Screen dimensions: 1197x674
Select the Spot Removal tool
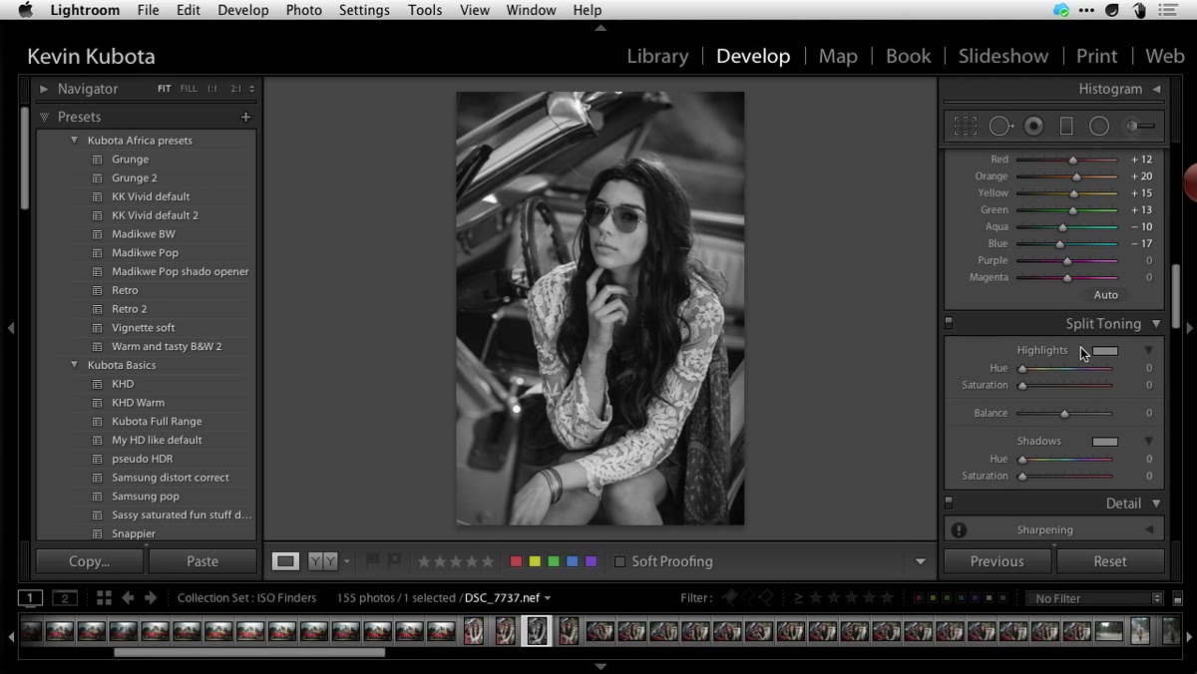click(x=1000, y=126)
